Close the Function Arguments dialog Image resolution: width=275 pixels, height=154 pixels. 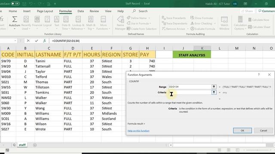(x=269, y=75)
